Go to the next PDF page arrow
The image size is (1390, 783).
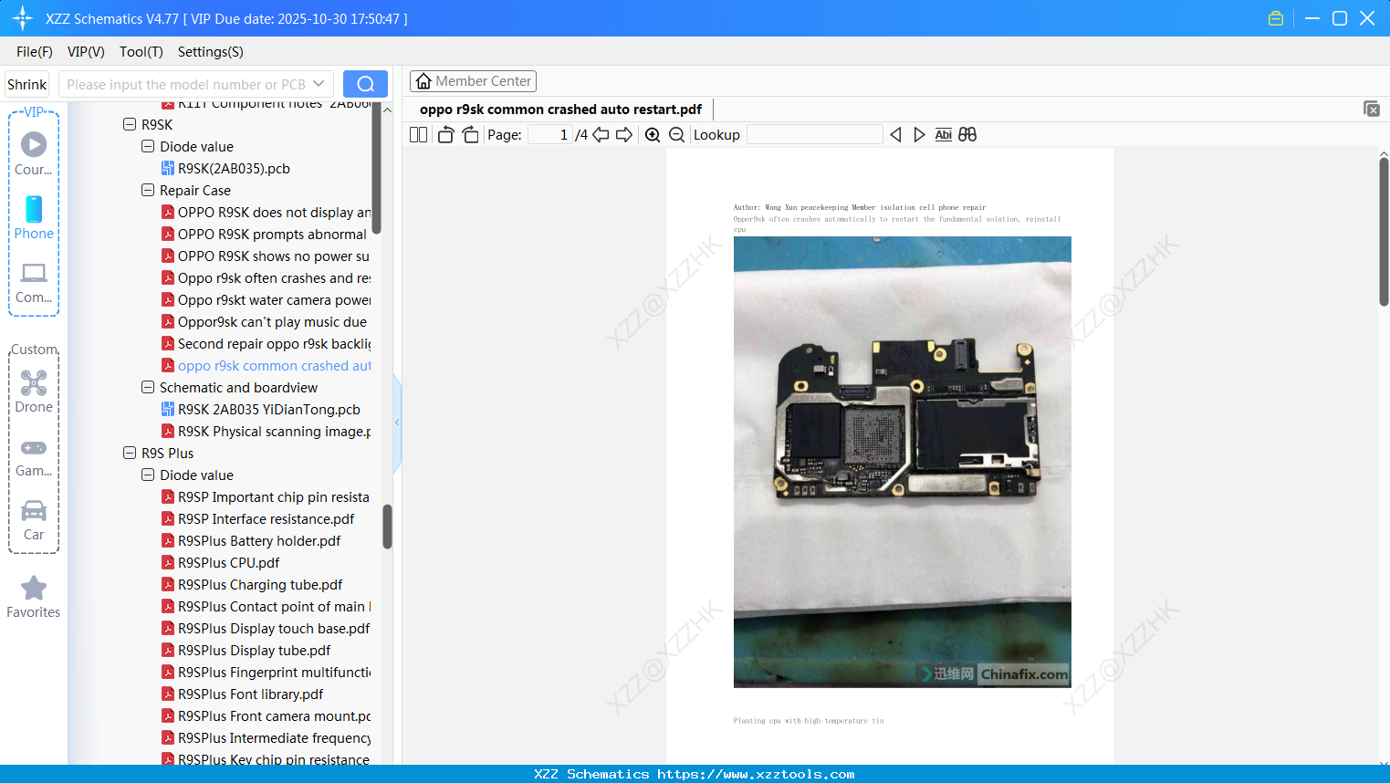click(624, 135)
